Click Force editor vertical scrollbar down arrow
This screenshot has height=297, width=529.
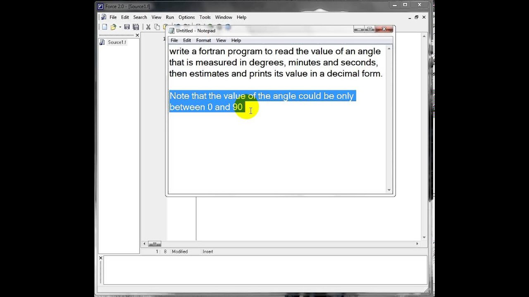(424, 238)
